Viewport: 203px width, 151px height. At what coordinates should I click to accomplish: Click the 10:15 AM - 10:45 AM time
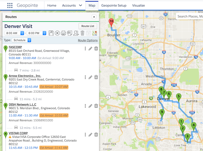[x=23, y=87]
